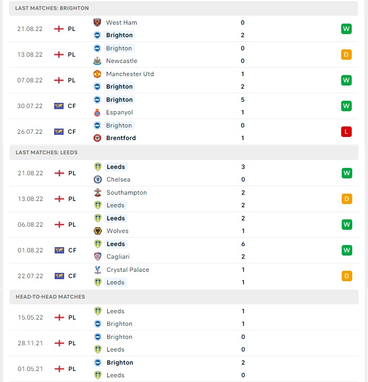Open the Manchester Utd team name link
368x382 pixels.
coord(130,74)
